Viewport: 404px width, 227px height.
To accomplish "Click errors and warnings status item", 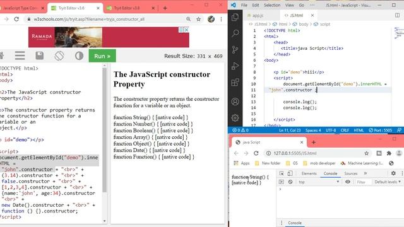I will 240,131.
